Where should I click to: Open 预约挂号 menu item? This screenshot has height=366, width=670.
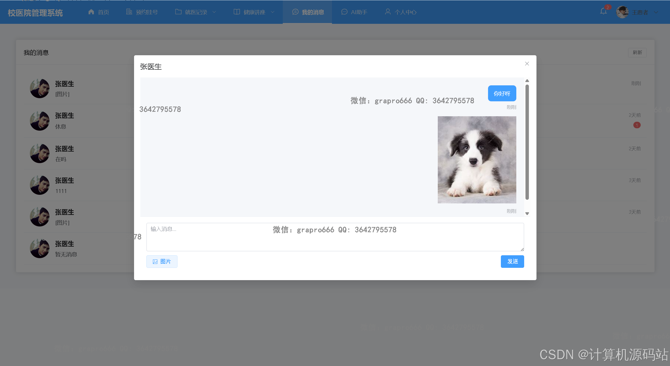pos(142,12)
